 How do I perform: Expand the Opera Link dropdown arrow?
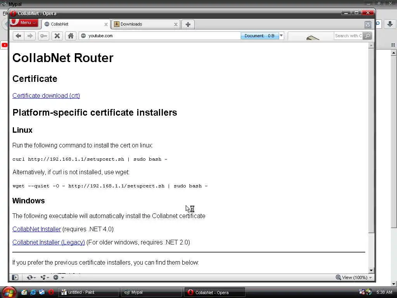[35, 278]
